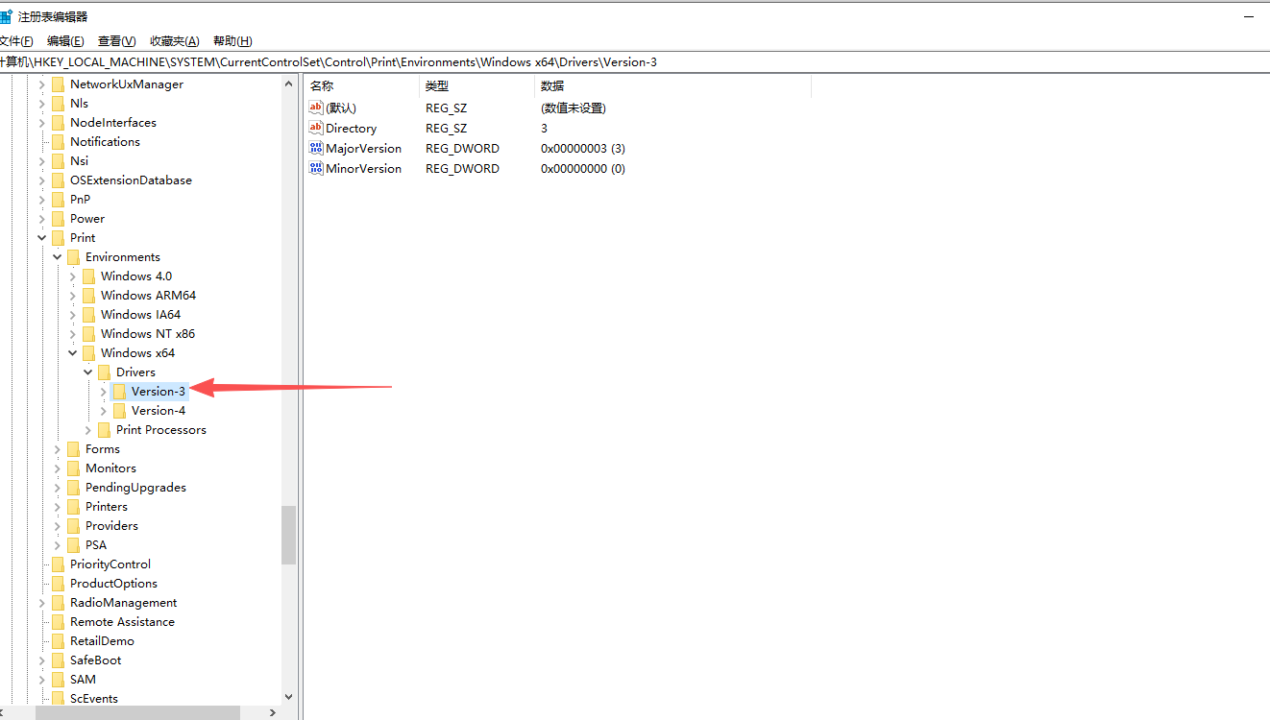Click the vertical scrollbar down arrow
Image resolution: width=1270 pixels, height=720 pixels.
[x=289, y=698]
